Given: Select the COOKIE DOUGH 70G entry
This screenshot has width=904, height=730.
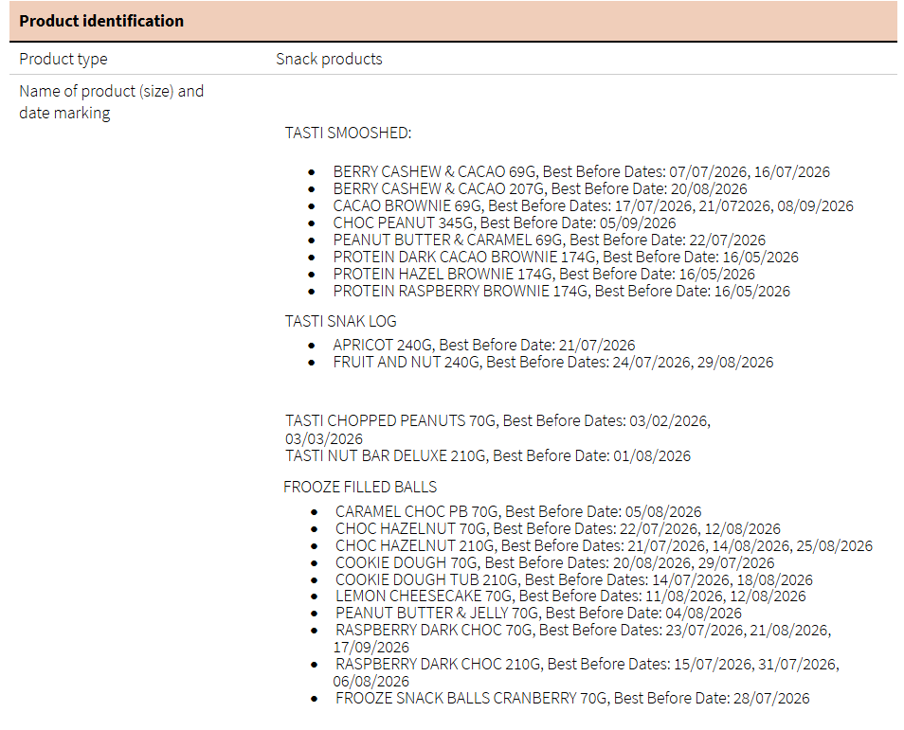Looking at the screenshot, I should (554, 563).
